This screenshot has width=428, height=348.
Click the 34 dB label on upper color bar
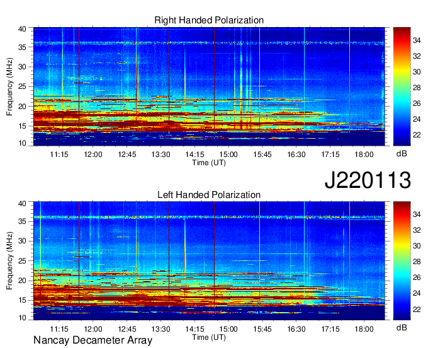(x=417, y=40)
